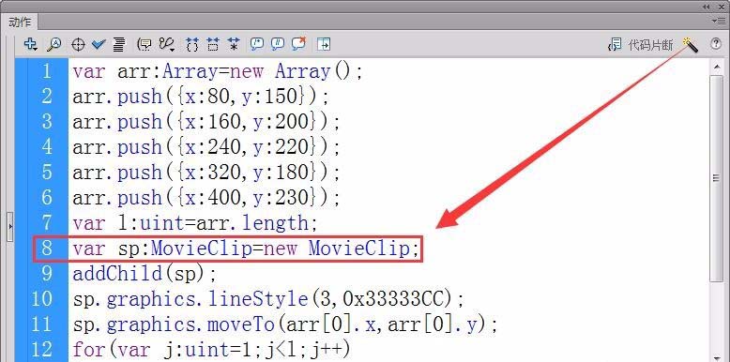Click line number 10 in the gutter
730x362 pixels.
click(42, 298)
